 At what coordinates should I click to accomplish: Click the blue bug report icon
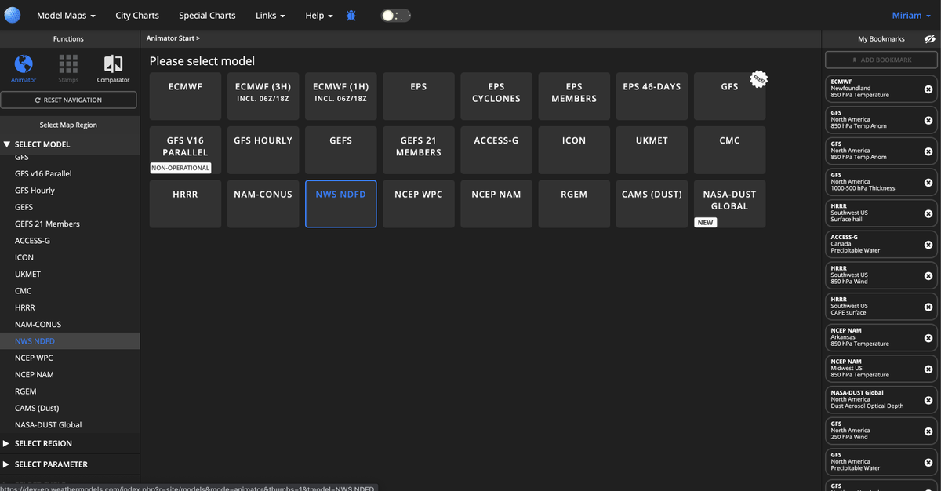pyautogui.click(x=351, y=16)
